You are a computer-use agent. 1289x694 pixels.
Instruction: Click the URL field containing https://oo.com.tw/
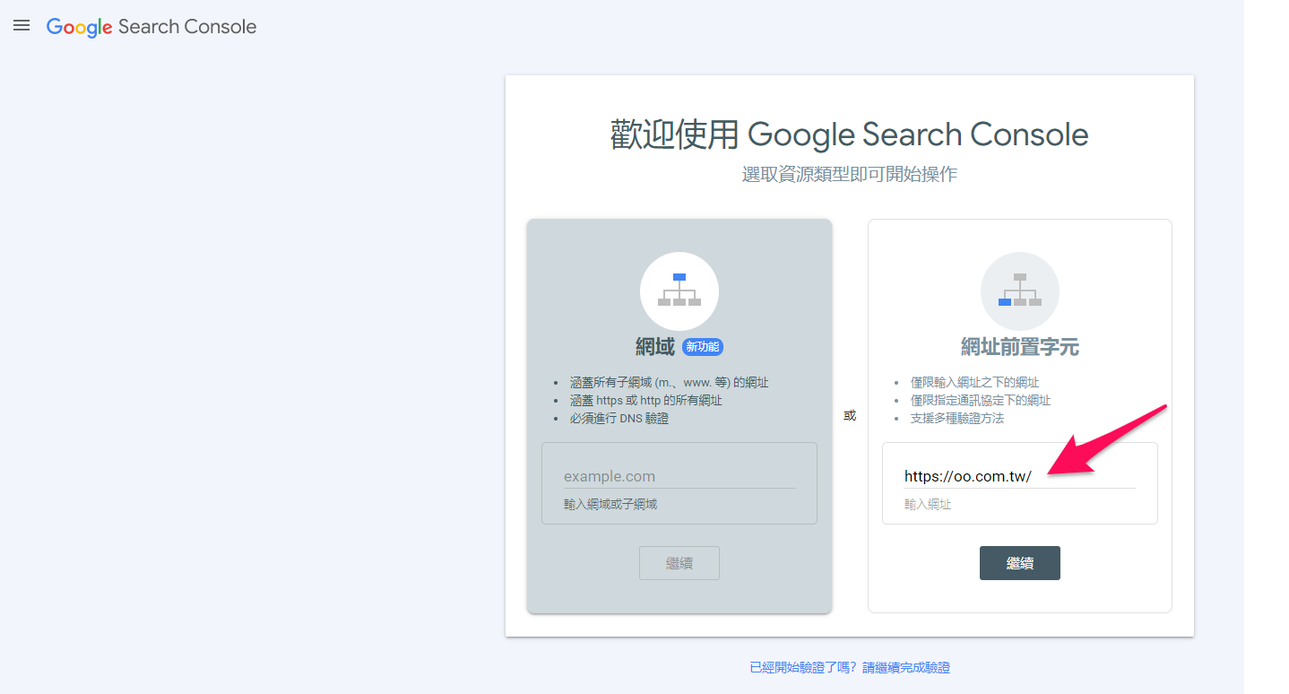coord(1020,476)
